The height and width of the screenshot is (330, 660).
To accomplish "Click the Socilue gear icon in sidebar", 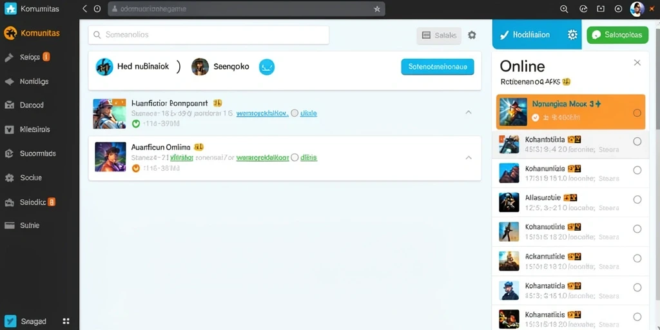I will tap(9, 178).
